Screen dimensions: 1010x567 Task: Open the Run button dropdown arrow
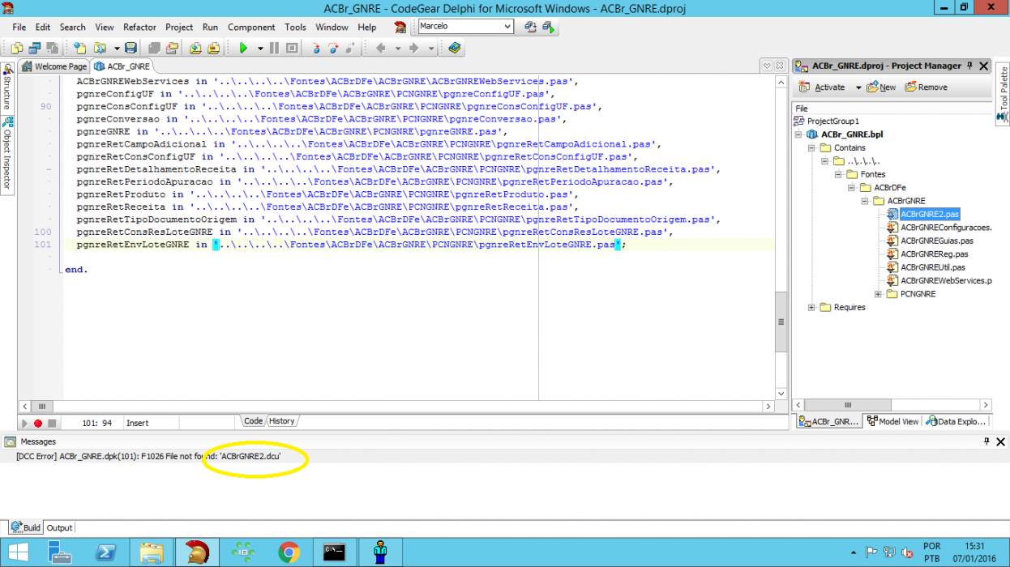(260, 48)
